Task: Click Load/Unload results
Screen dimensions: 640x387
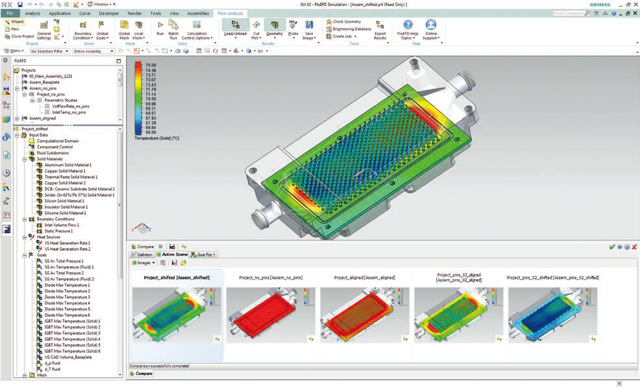Action: (235, 29)
